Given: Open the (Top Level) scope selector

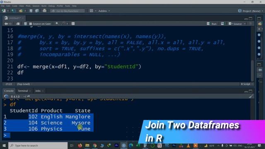Looking at the screenshot, I should coord(24,84).
